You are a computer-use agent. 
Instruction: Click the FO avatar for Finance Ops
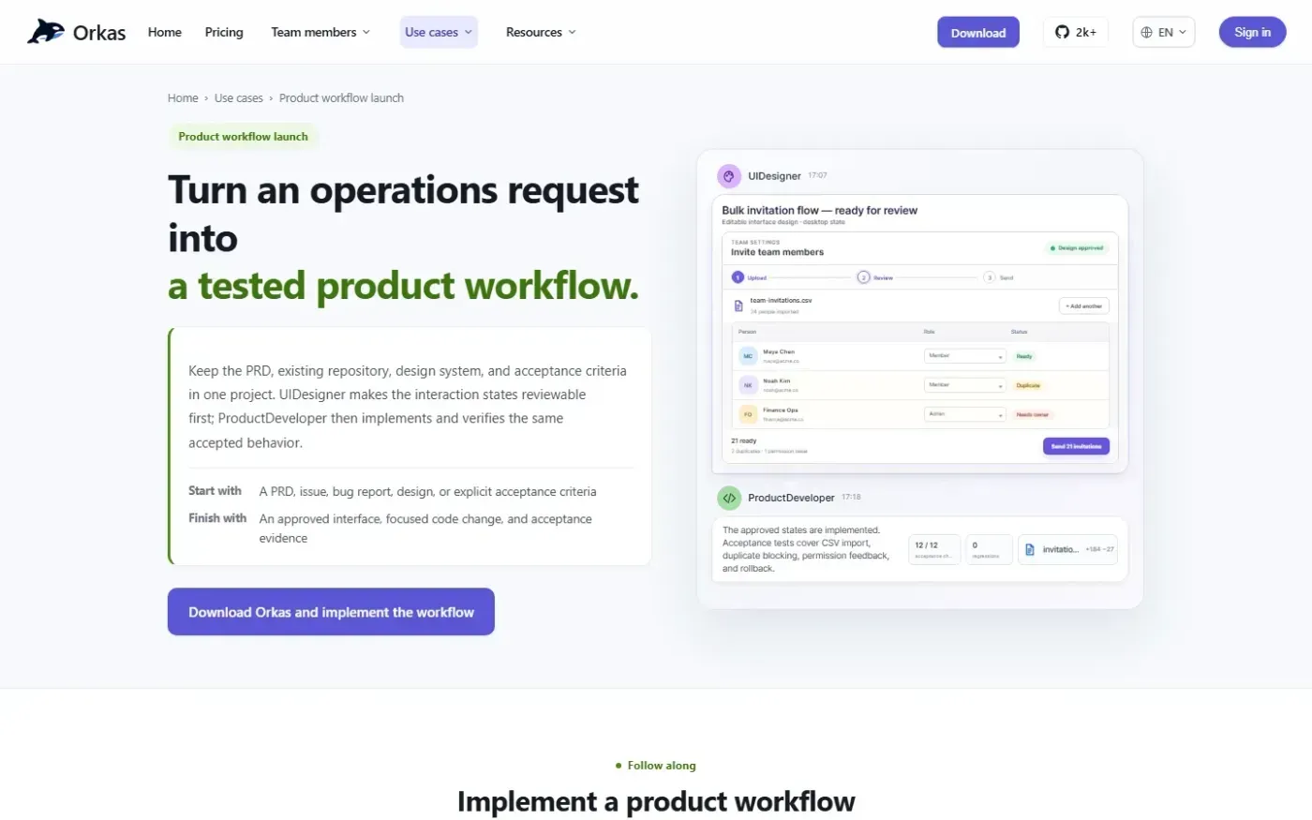pos(748,414)
